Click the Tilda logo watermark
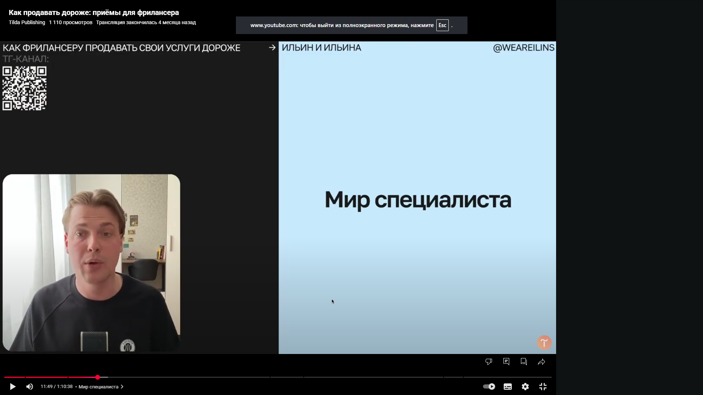Viewport: 703px width, 395px height. point(544,343)
